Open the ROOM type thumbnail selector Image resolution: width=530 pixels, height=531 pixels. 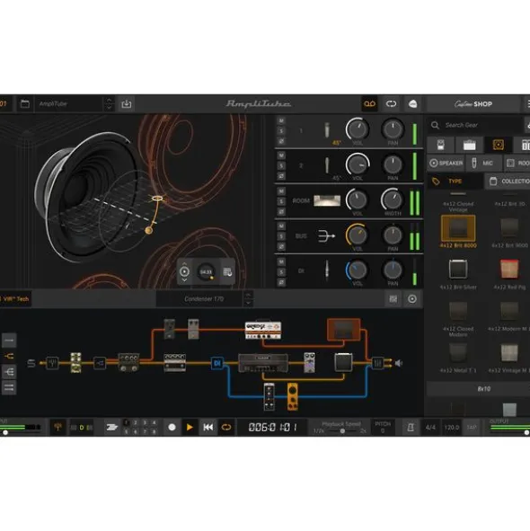pyautogui.click(x=327, y=200)
